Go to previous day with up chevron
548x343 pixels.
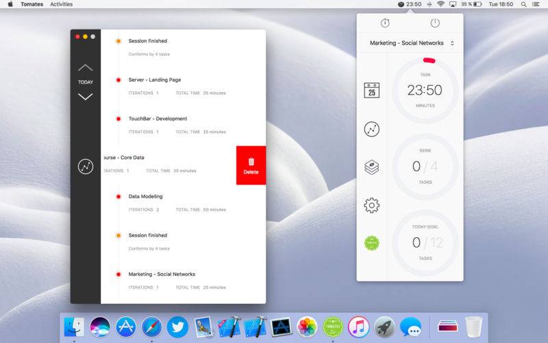[85, 67]
